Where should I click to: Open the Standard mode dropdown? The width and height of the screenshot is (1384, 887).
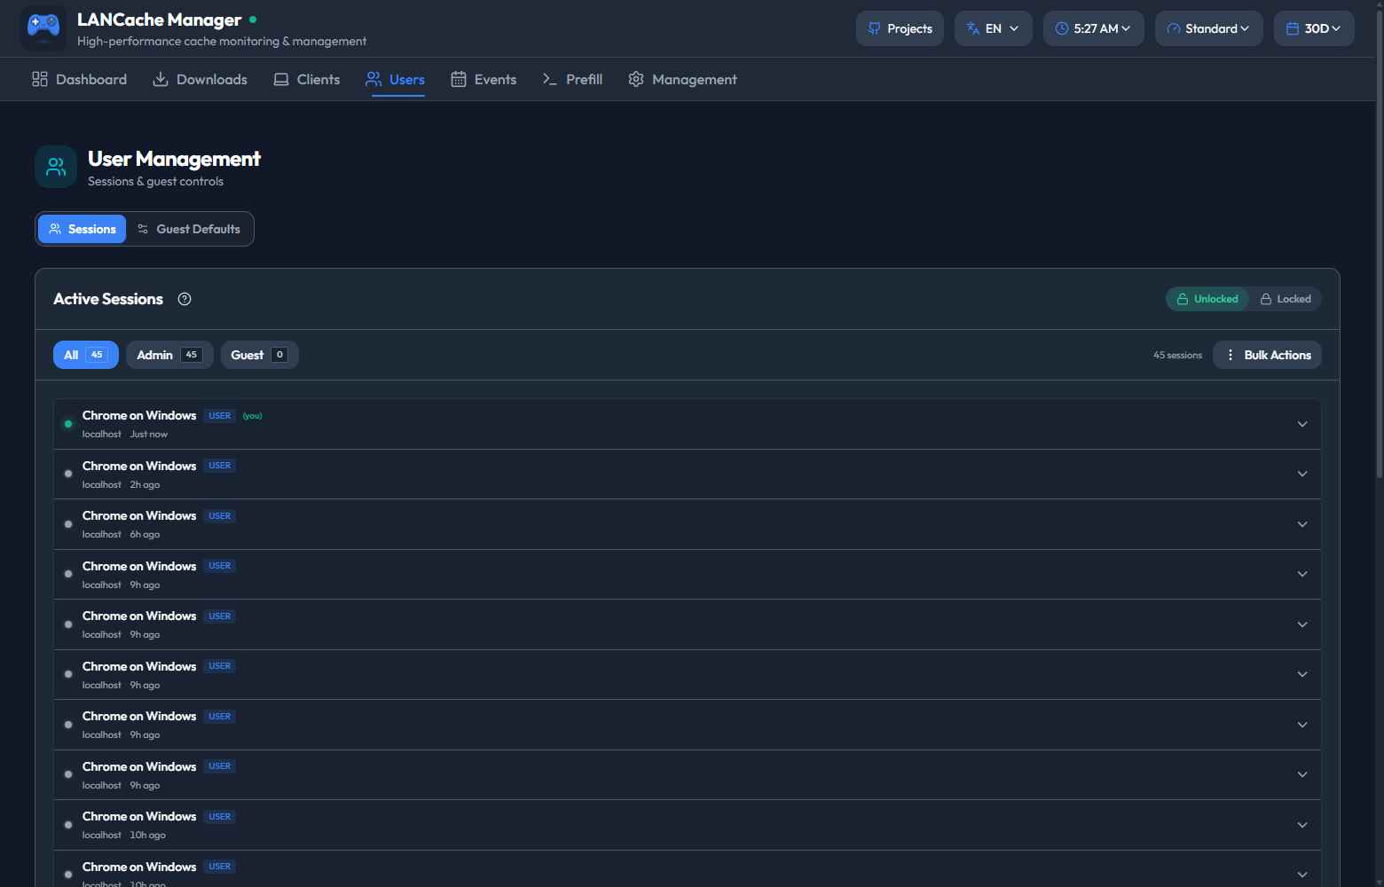coord(1208,28)
